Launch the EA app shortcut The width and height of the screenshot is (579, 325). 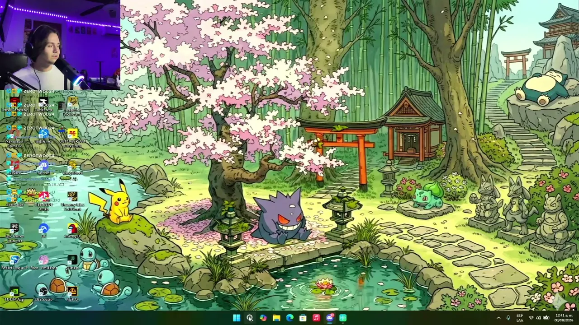pyautogui.click(x=43, y=231)
